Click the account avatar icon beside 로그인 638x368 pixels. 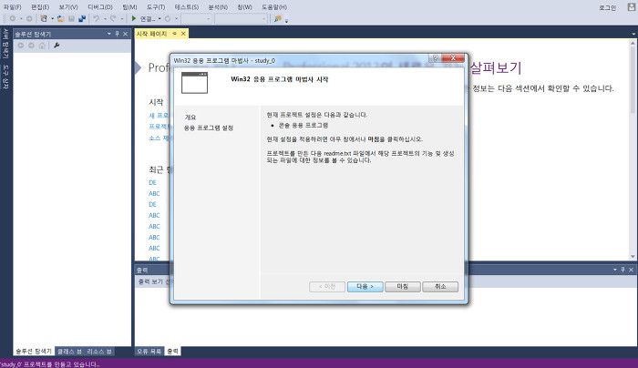(632, 7)
